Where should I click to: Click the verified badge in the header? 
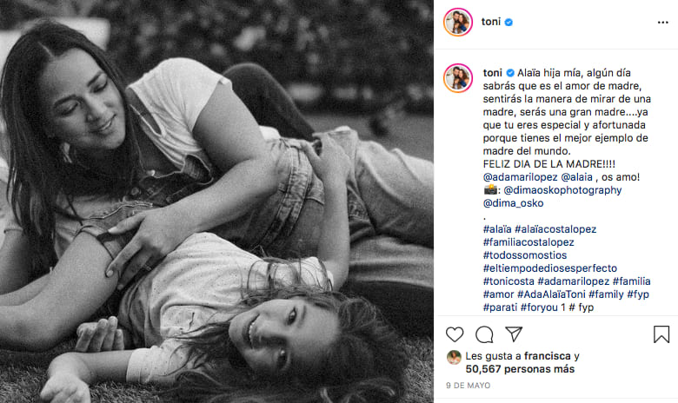[510, 22]
